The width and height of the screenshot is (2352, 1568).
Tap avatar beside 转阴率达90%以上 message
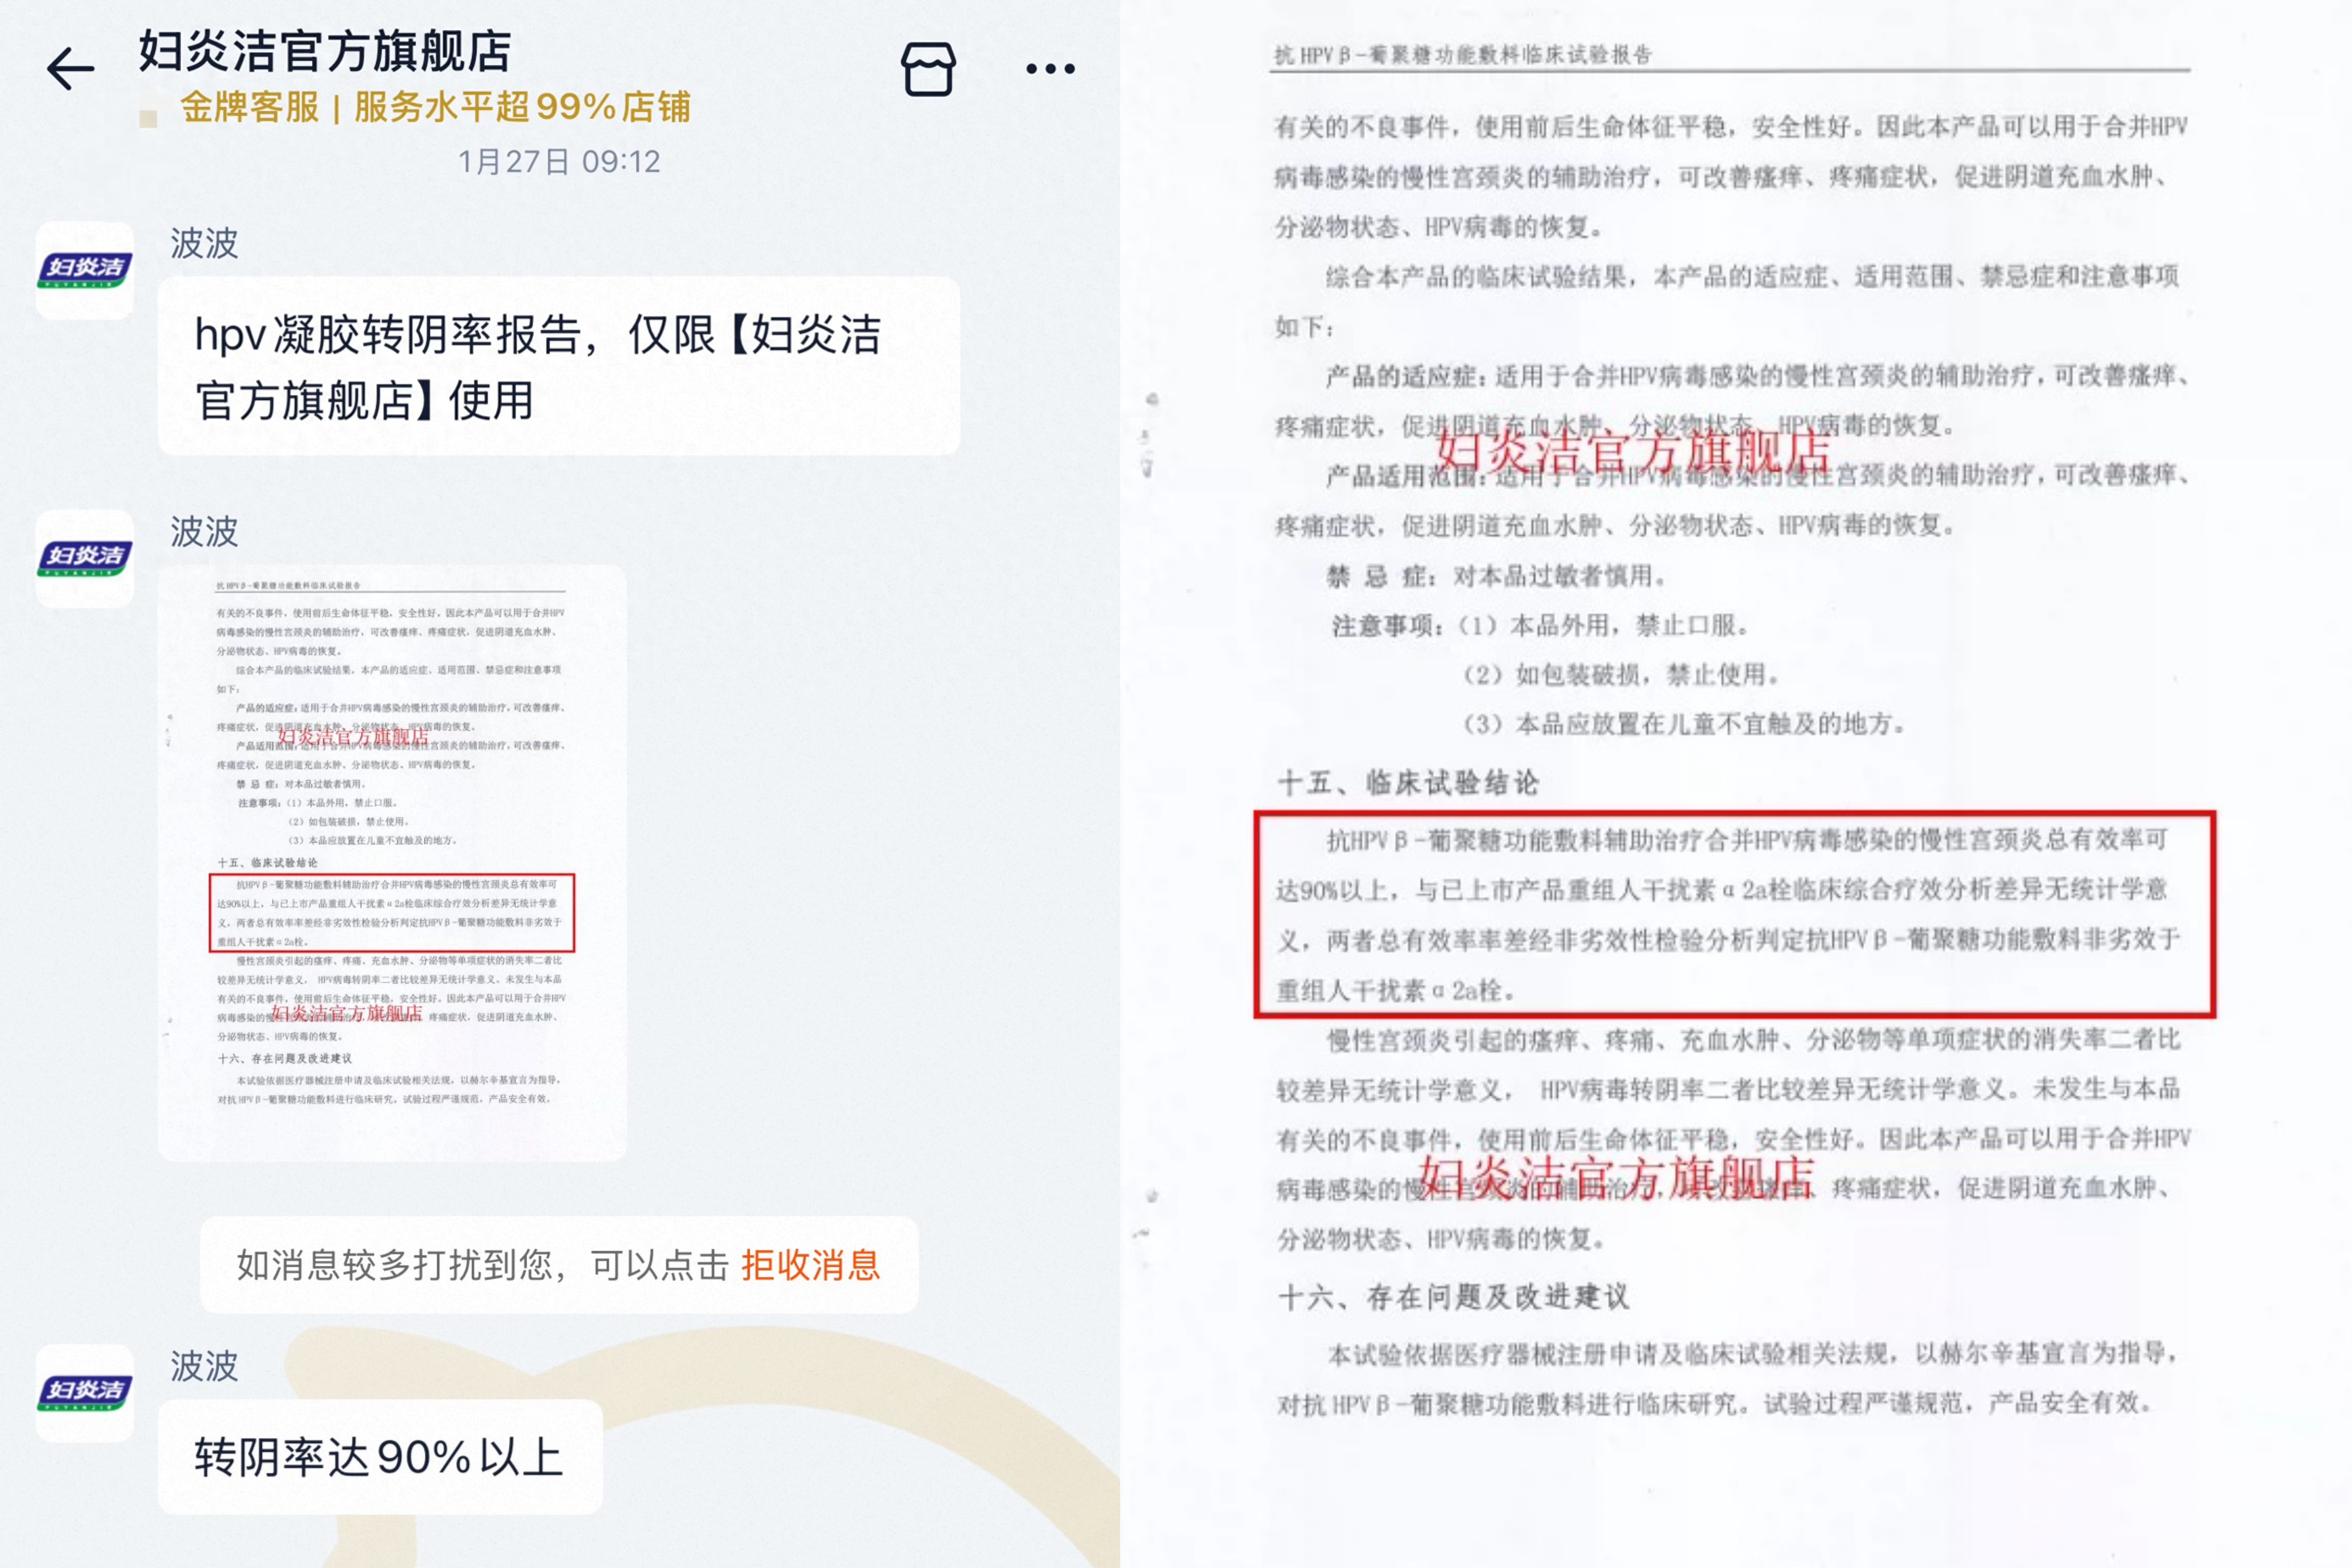click(x=85, y=1392)
